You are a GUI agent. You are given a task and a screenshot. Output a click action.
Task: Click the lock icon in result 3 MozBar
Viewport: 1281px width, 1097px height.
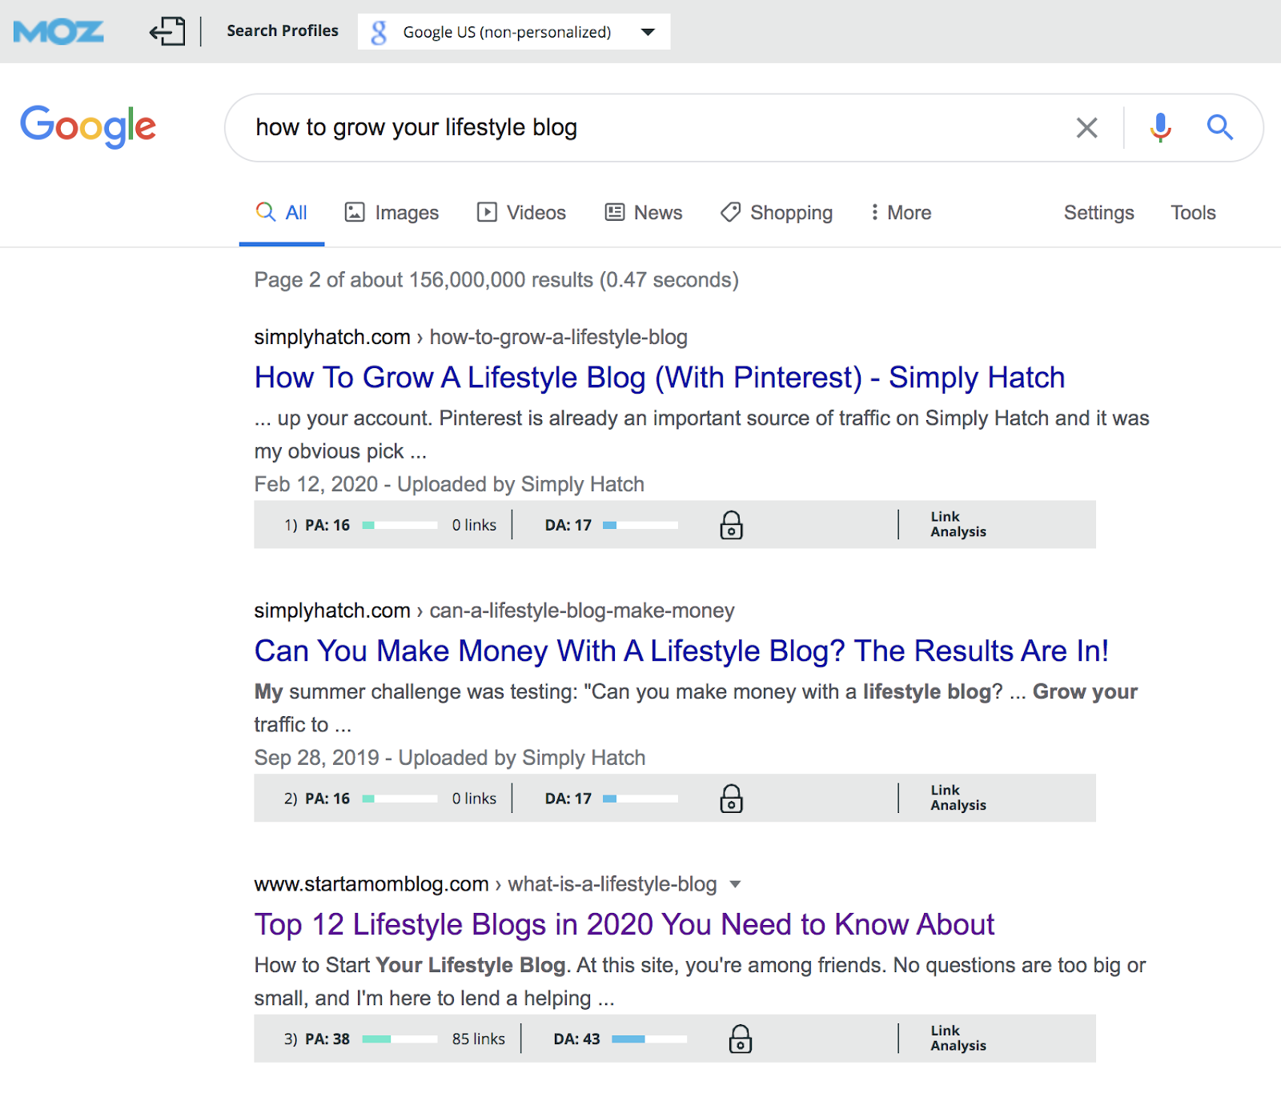(740, 1039)
